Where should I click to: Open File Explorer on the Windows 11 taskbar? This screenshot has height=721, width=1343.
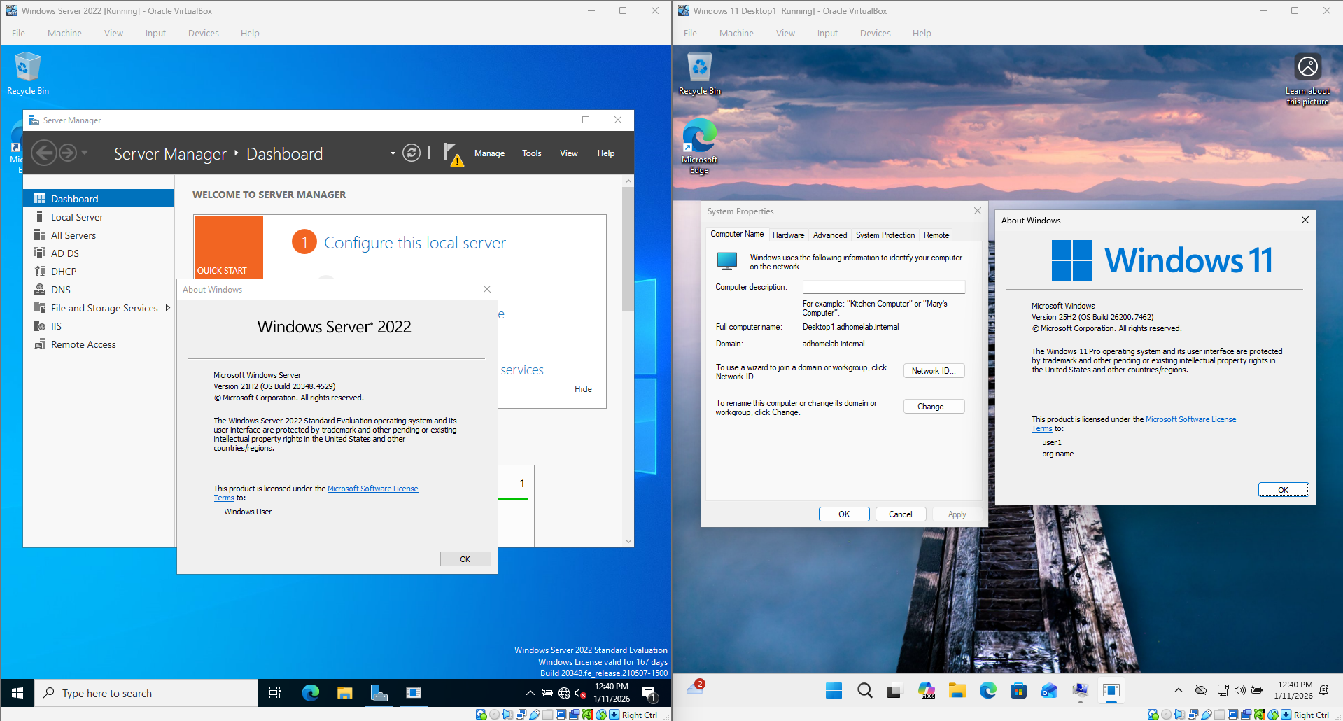(957, 691)
